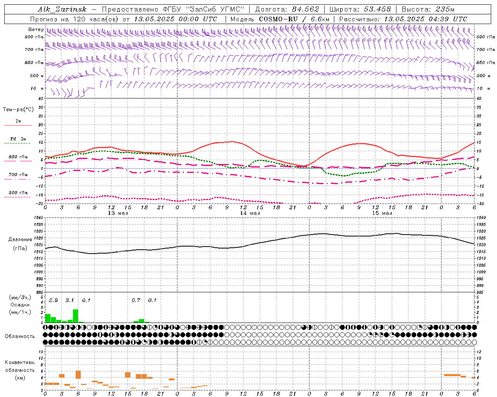
Task: Select the computed time 13.05.2025 04:39 UTC
Action: [426, 19]
